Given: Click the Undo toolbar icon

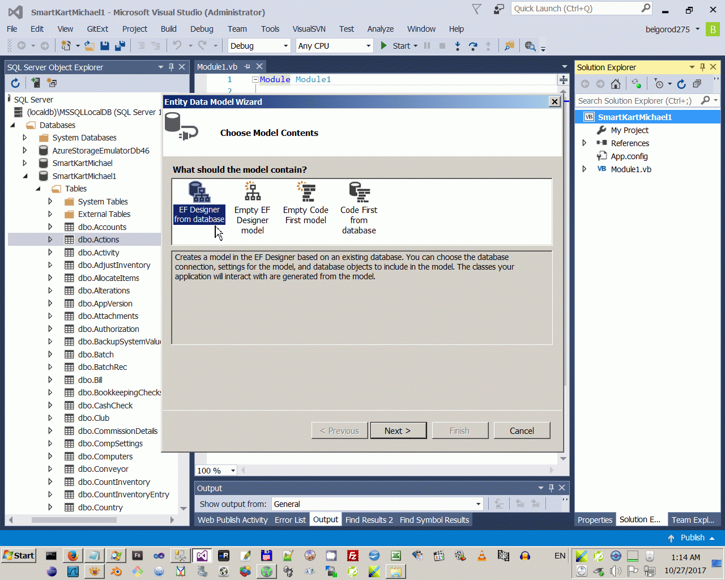Looking at the screenshot, I should tap(177, 46).
